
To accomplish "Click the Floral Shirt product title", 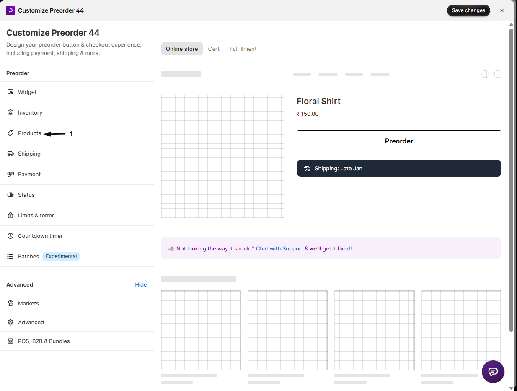I will 318,101.
